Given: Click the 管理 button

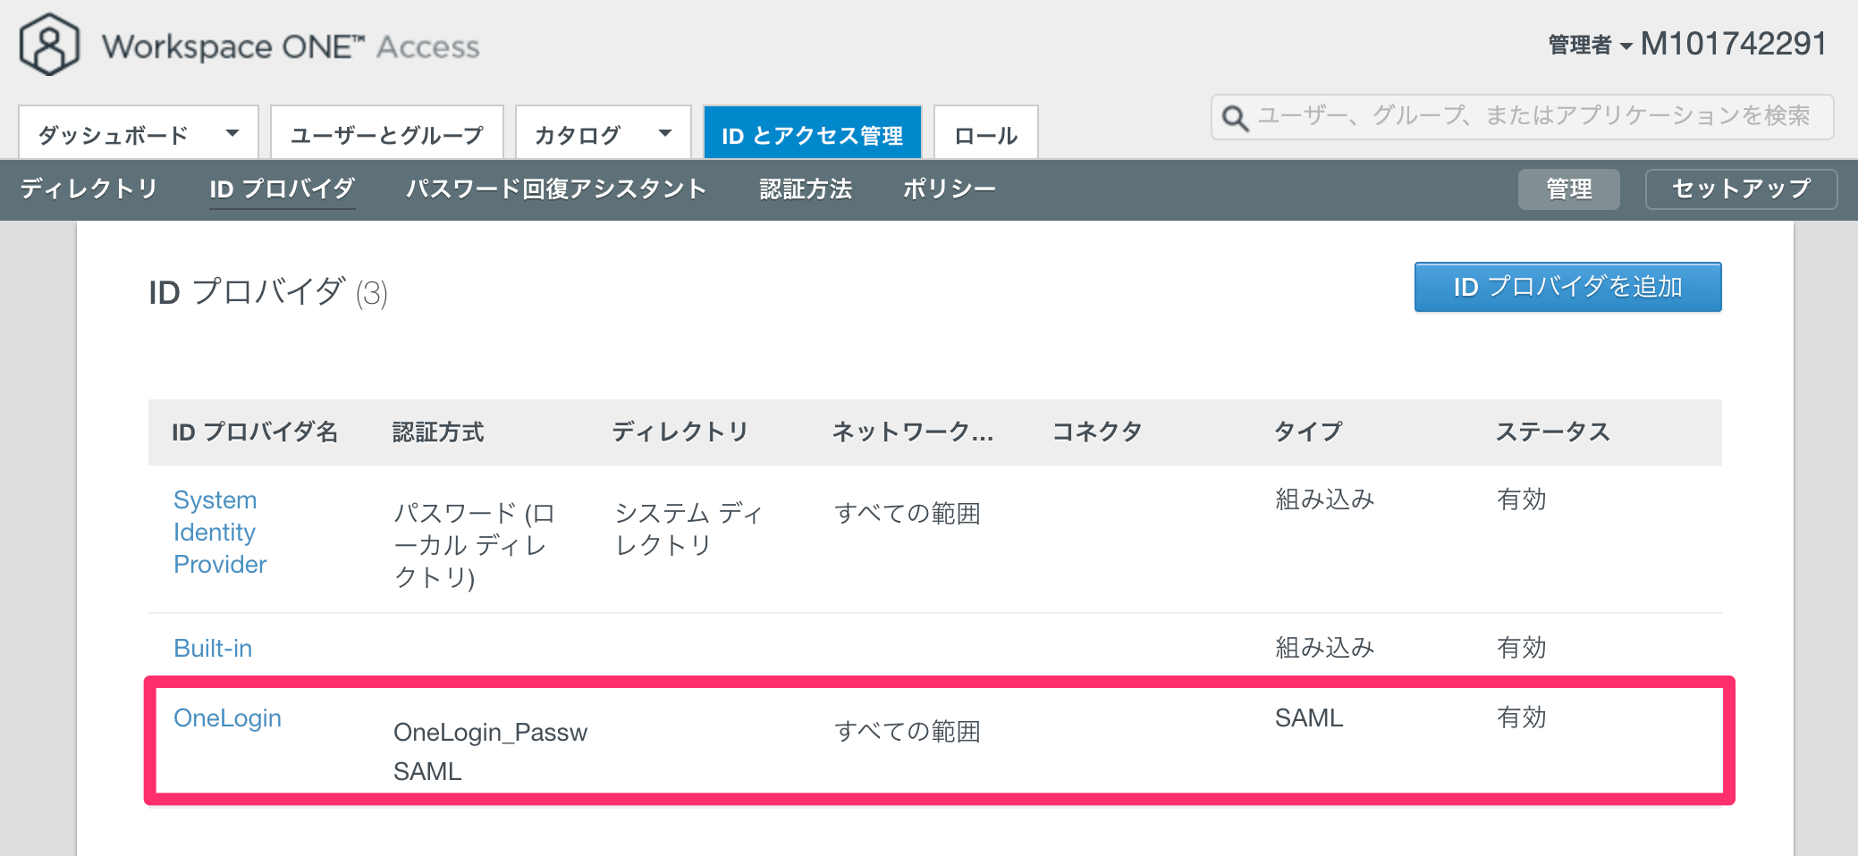Looking at the screenshot, I should [1568, 189].
